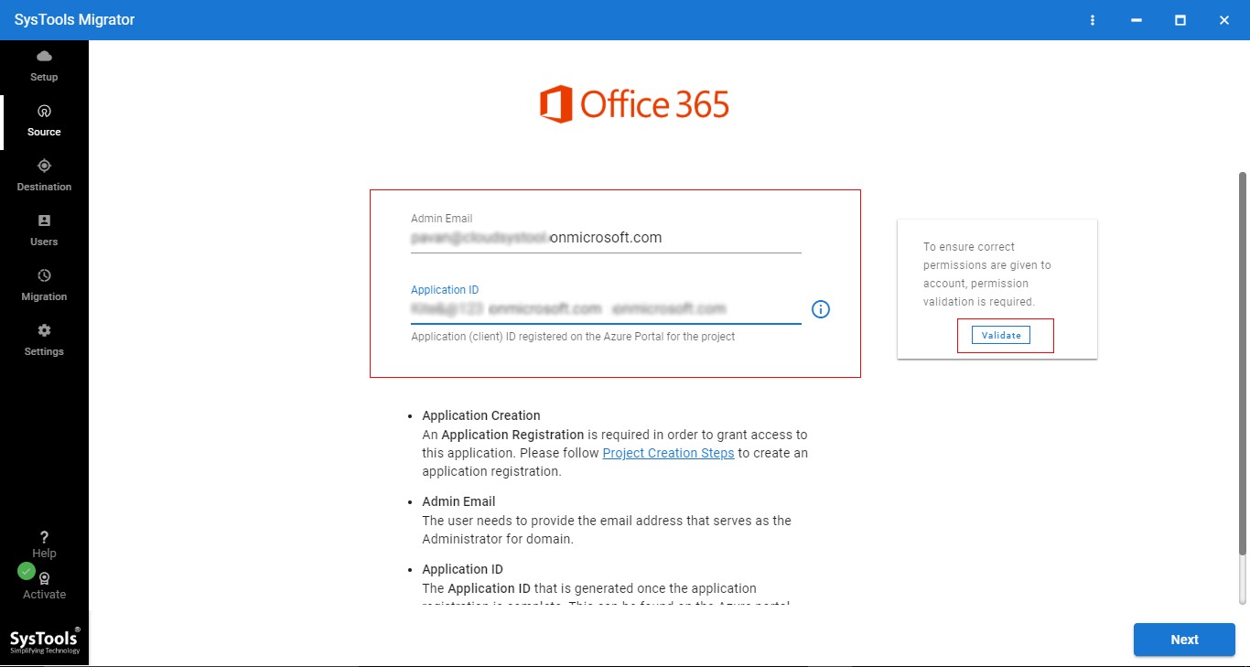Click the SysTools logo at bottom left

point(43,638)
